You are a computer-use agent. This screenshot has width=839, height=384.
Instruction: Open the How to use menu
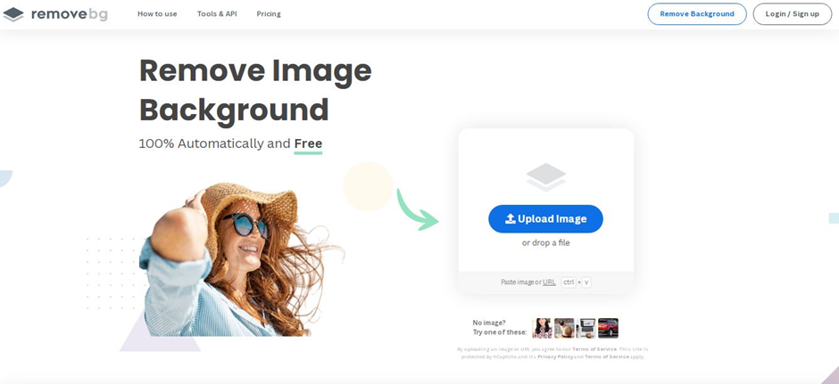point(157,14)
